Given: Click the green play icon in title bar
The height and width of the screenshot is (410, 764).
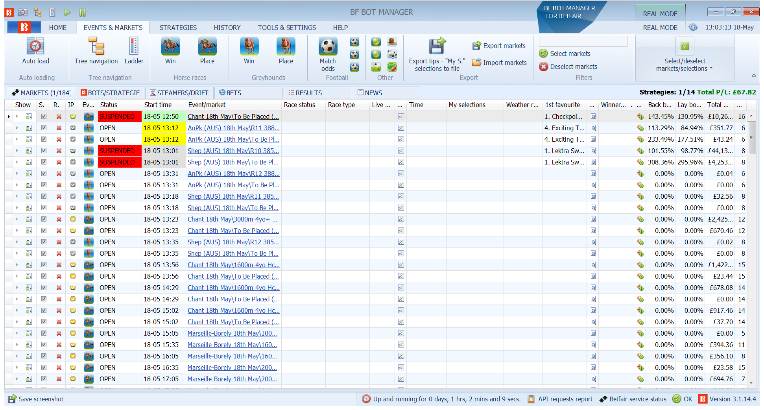Looking at the screenshot, I should pyautogui.click(x=67, y=13).
